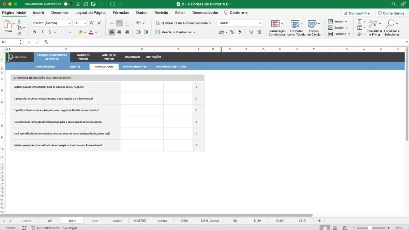Image resolution: width=409 pixels, height=230 pixels.
Task: Open the Home icon in title bar
Action: [x=78, y=4]
